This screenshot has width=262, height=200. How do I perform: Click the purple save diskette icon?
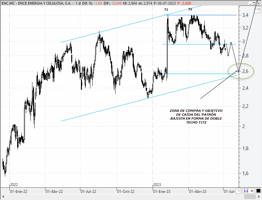coord(246,191)
